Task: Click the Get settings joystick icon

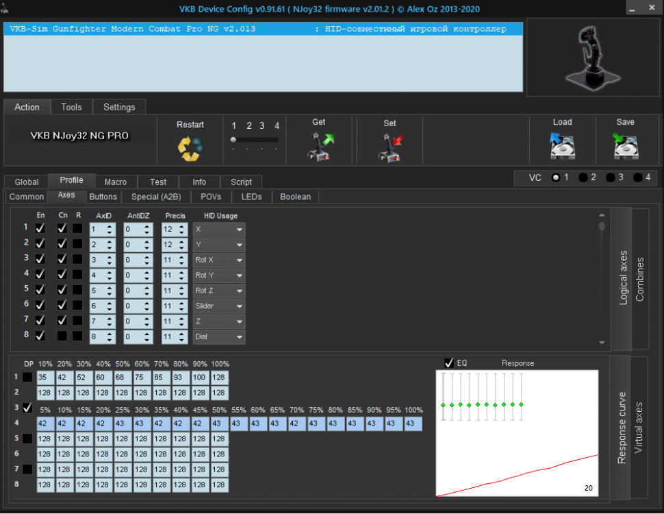Action: [x=319, y=147]
